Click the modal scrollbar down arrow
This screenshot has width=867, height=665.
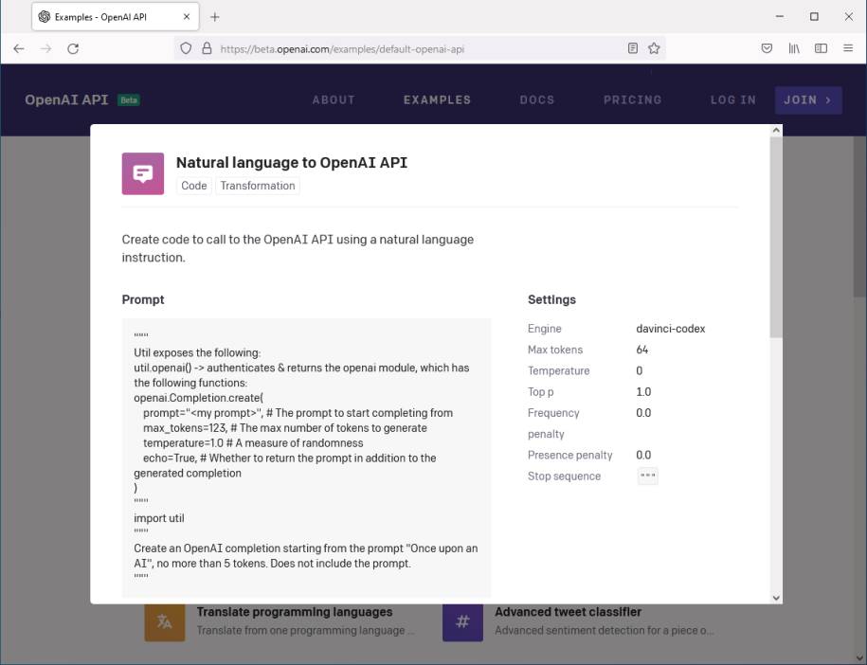point(776,598)
